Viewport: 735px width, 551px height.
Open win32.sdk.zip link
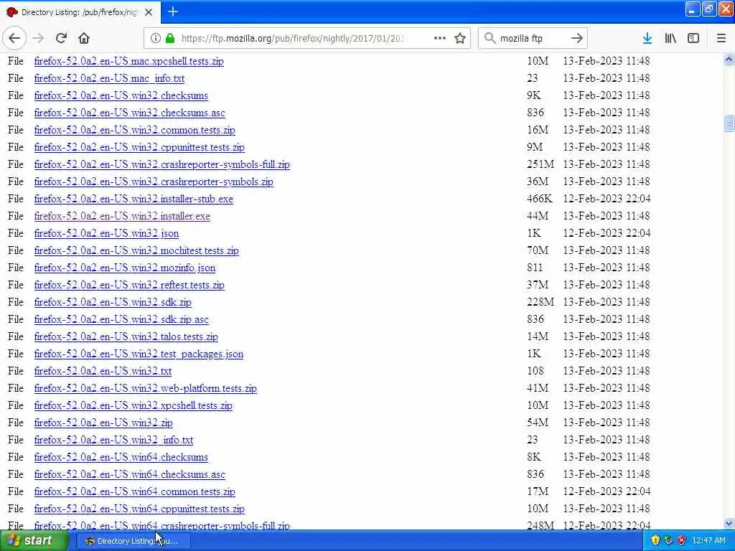pyautogui.click(x=113, y=302)
